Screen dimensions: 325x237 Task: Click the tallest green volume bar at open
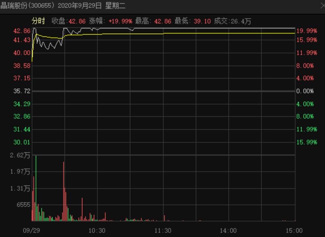click(x=36, y=188)
